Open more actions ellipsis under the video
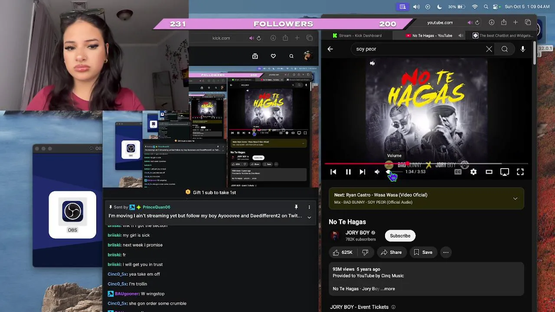The width and height of the screenshot is (555, 312). click(x=446, y=252)
